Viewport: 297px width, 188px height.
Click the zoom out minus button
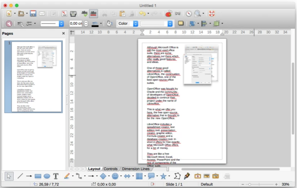[x=243, y=184]
